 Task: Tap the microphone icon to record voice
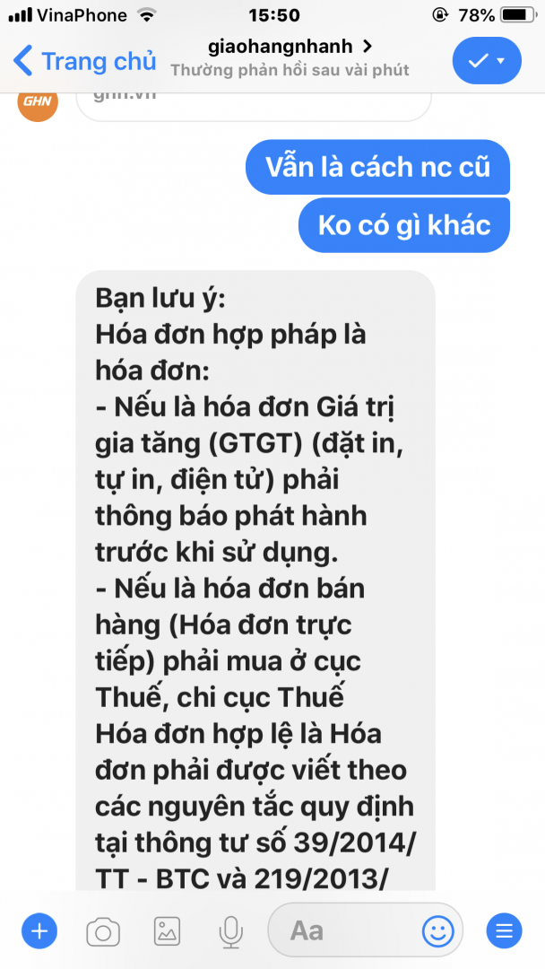click(x=231, y=930)
